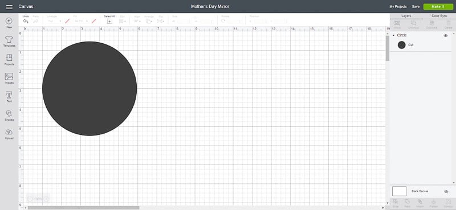Open the Images library

[x=9, y=79]
